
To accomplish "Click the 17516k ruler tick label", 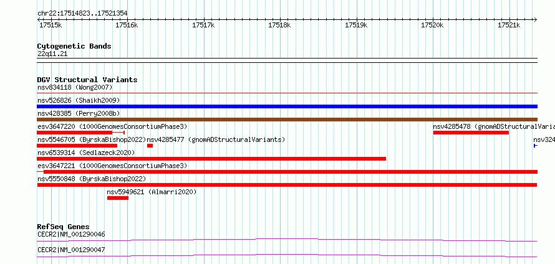I will point(127,25).
